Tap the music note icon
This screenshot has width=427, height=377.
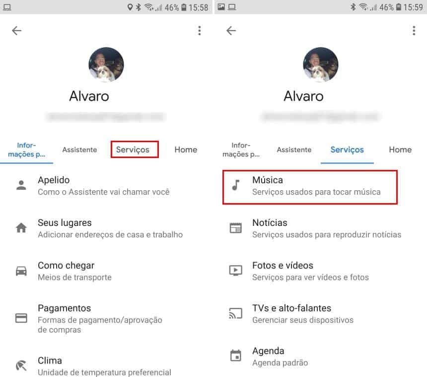(x=235, y=185)
